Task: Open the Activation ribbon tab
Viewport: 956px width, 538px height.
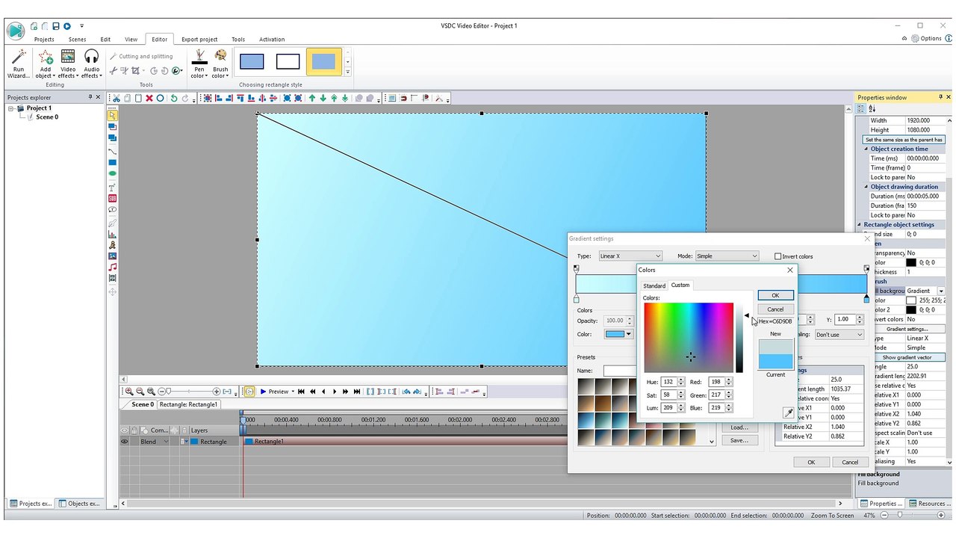Action: [x=272, y=40]
